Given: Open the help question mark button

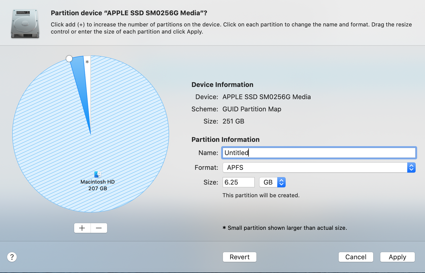Looking at the screenshot, I should (x=12, y=257).
